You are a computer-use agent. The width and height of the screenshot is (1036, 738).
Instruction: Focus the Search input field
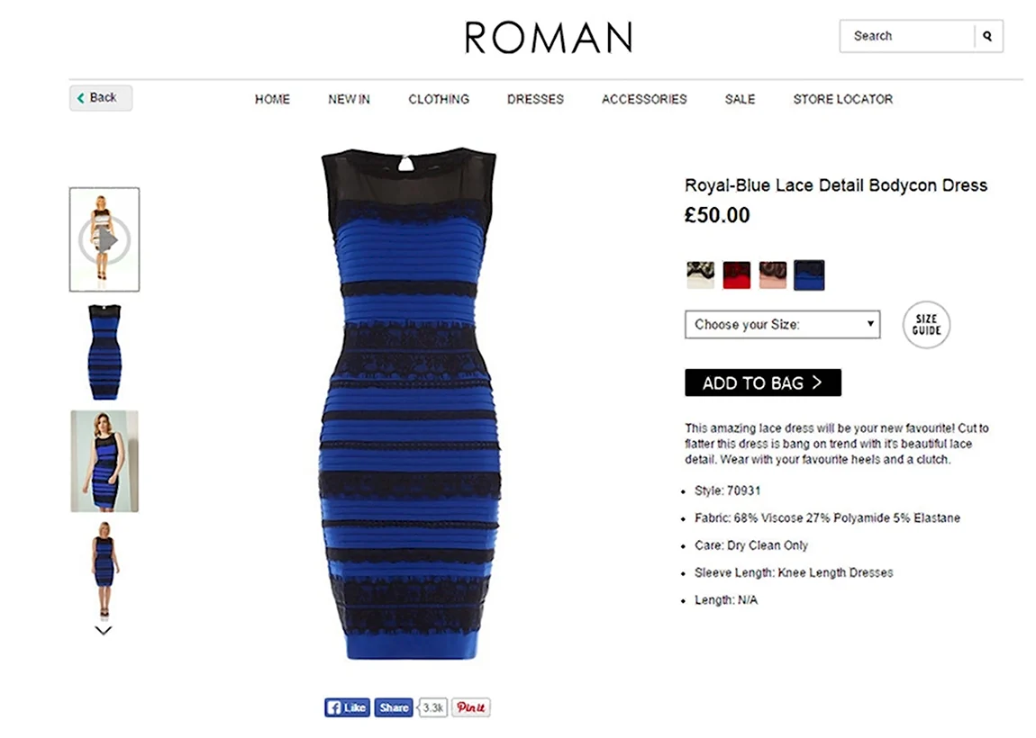tap(906, 36)
